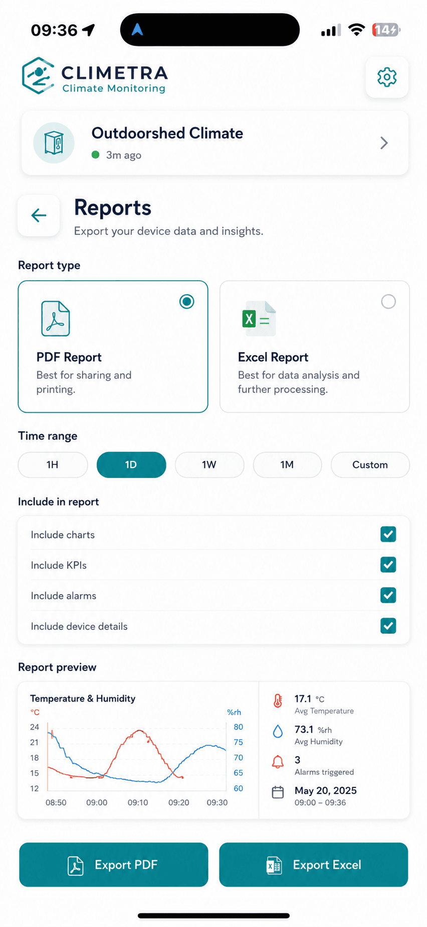Tap the thermometer icon for Avg Temperature
This screenshot has height=927, width=427.
(x=278, y=701)
